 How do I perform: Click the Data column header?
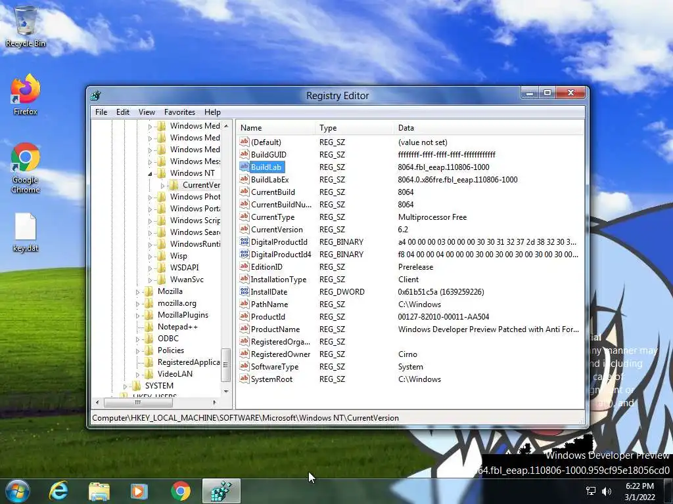488,128
